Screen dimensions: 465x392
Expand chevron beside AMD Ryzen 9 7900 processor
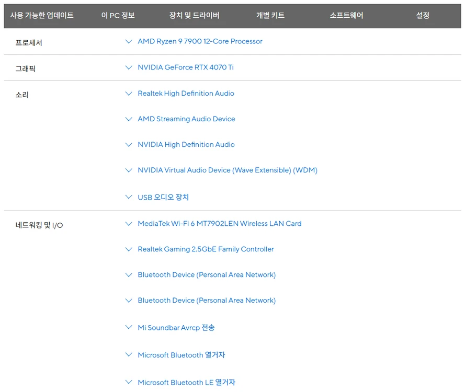(129, 41)
